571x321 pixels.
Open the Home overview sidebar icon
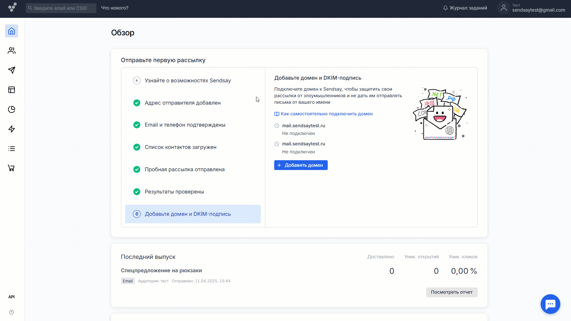pyautogui.click(x=12, y=31)
